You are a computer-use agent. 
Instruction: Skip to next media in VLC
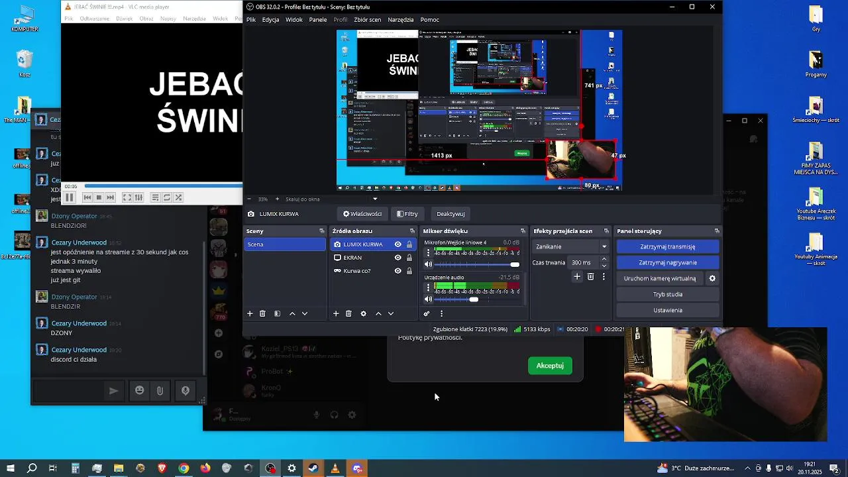click(110, 197)
